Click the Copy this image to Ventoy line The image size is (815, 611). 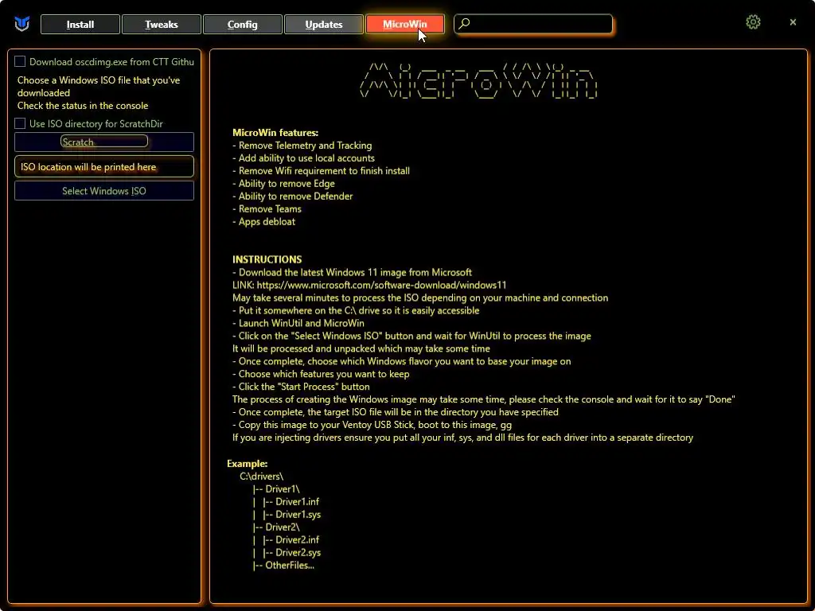point(372,425)
